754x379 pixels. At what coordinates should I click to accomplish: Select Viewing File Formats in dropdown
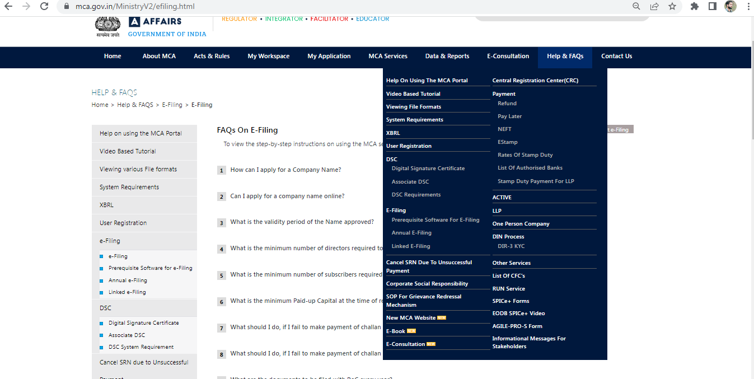(x=414, y=107)
